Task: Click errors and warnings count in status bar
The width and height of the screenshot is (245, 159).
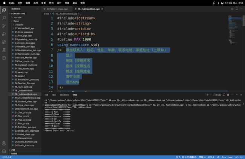Action: pyautogui.click(x=7, y=157)
